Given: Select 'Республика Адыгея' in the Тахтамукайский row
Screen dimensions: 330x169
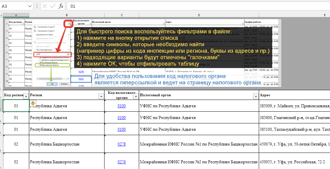Looking at the screenshot, I should click(x=48, y=129).
